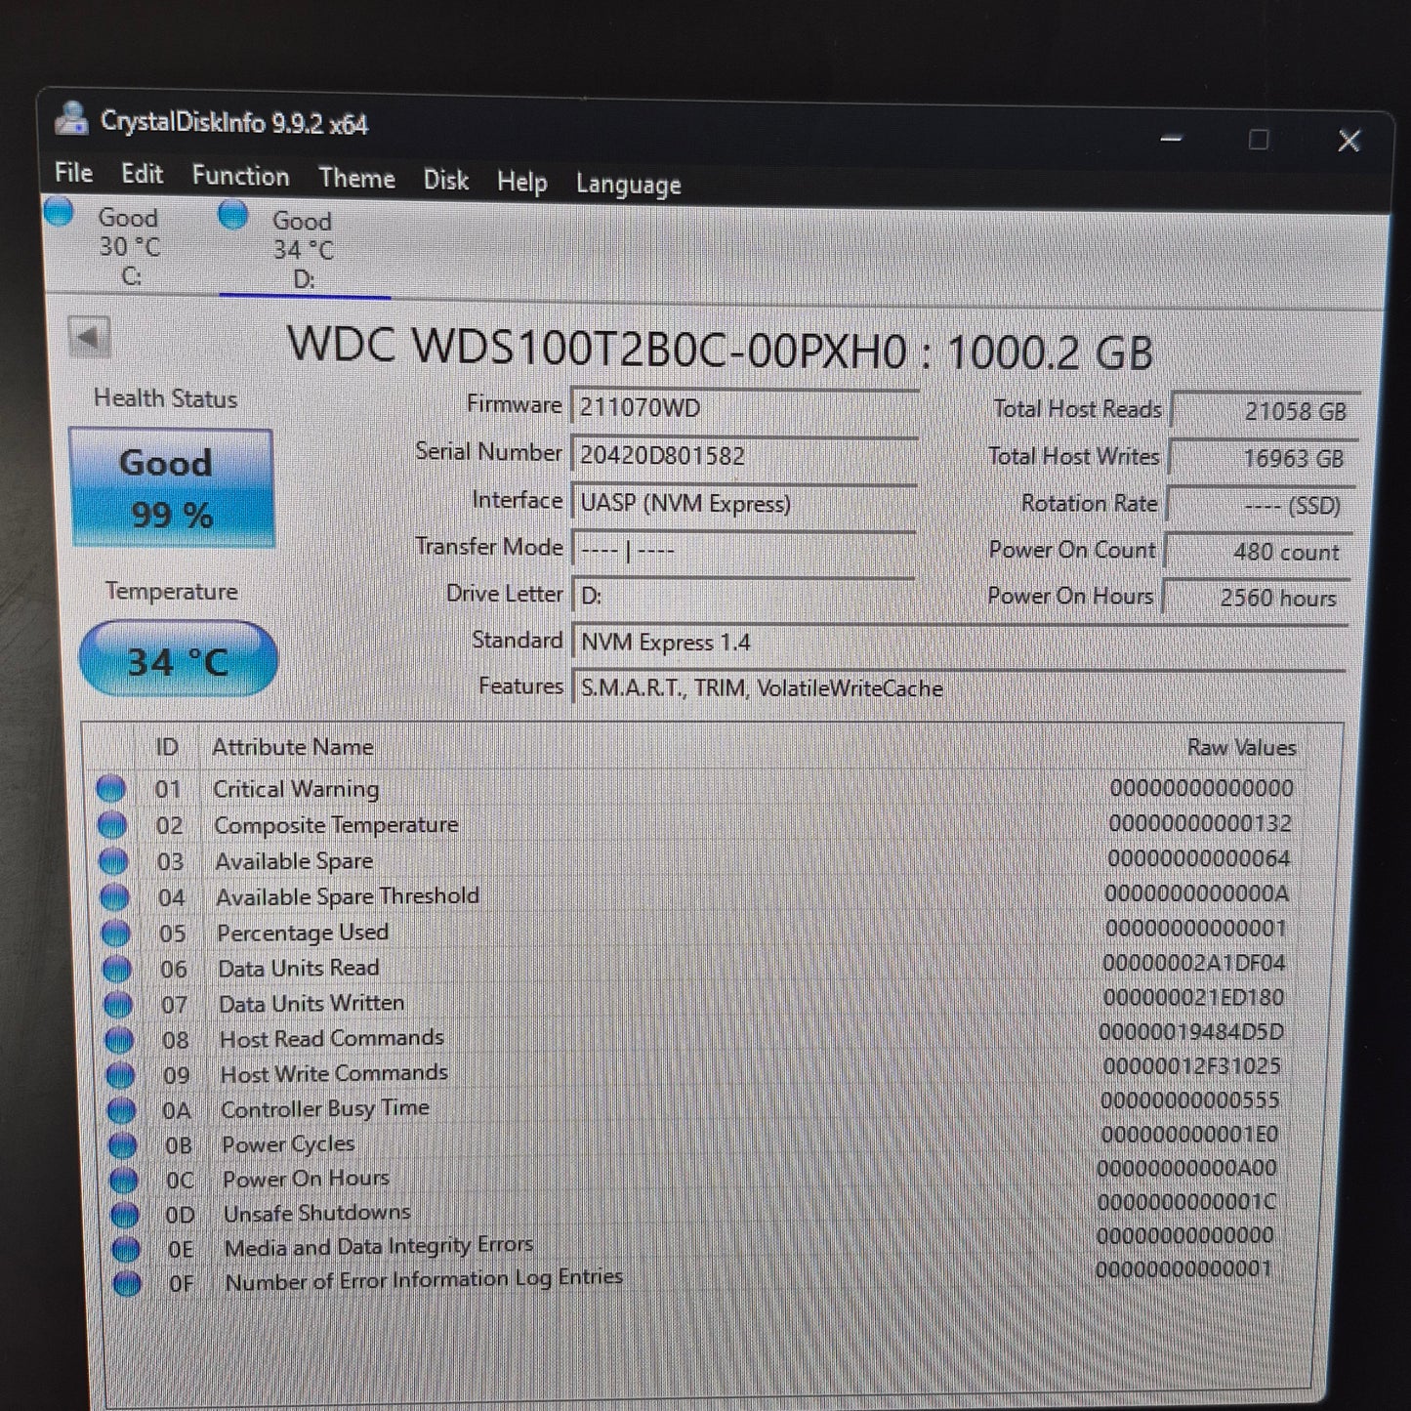
Task: Select the Percentage Used attribute name
Action: 303,933
